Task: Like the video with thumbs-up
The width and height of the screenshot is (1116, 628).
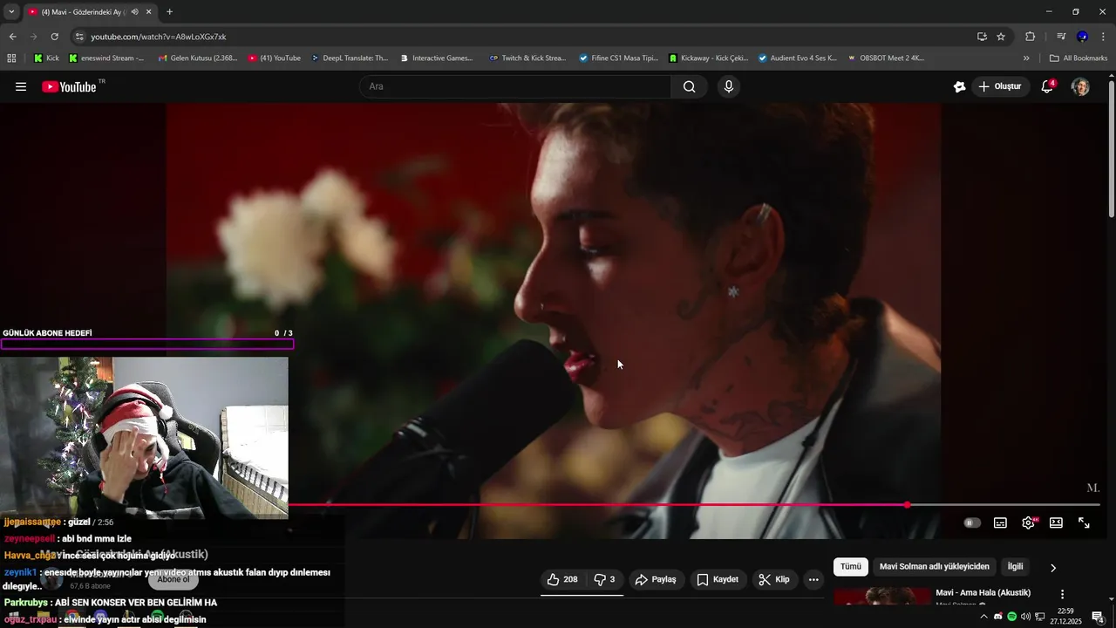Action: click(562, 579)
